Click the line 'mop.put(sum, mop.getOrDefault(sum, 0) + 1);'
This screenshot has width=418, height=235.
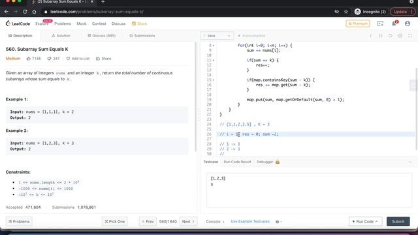(x=295, y=100)
